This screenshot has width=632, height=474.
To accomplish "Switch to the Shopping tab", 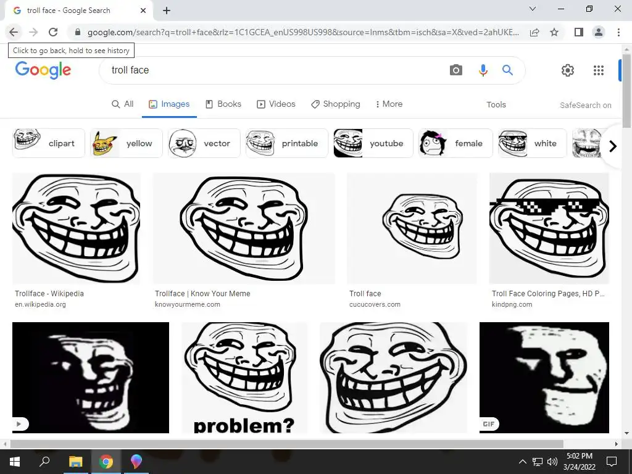I will coord(336,104).
